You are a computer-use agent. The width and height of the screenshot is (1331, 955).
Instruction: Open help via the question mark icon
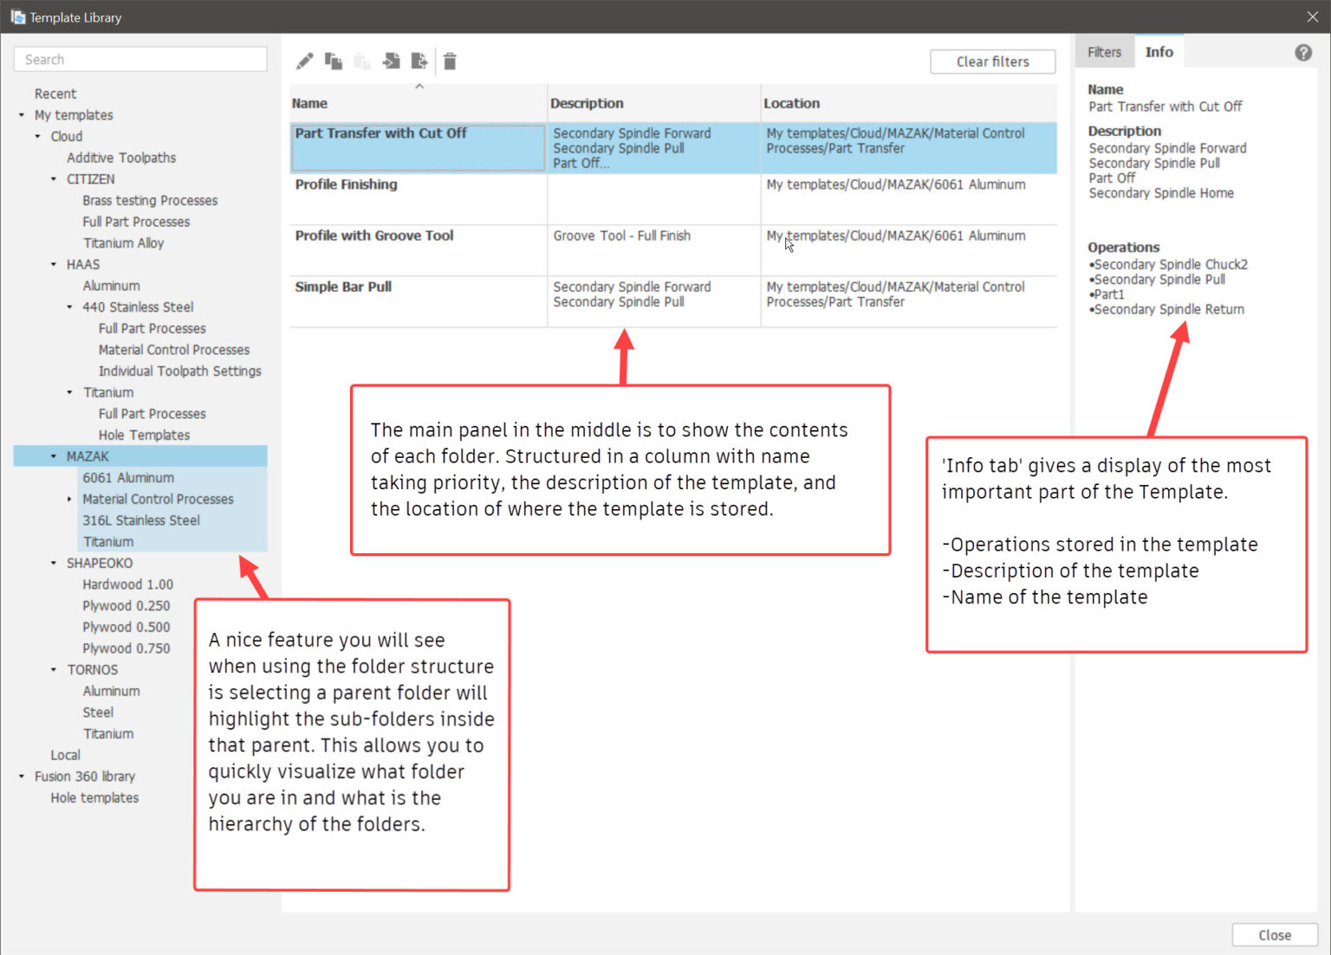1303,52
